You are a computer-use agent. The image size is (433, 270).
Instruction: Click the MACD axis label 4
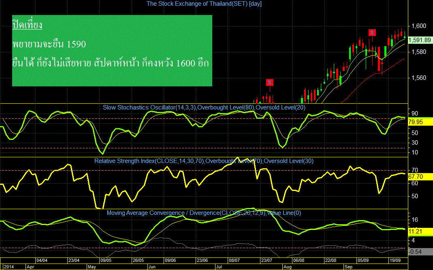click(x=413, y=240)
